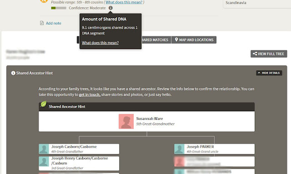Click the Shared Ancestor Hint info icon
This screenshot has width=291, height=174.
point(13,73)
